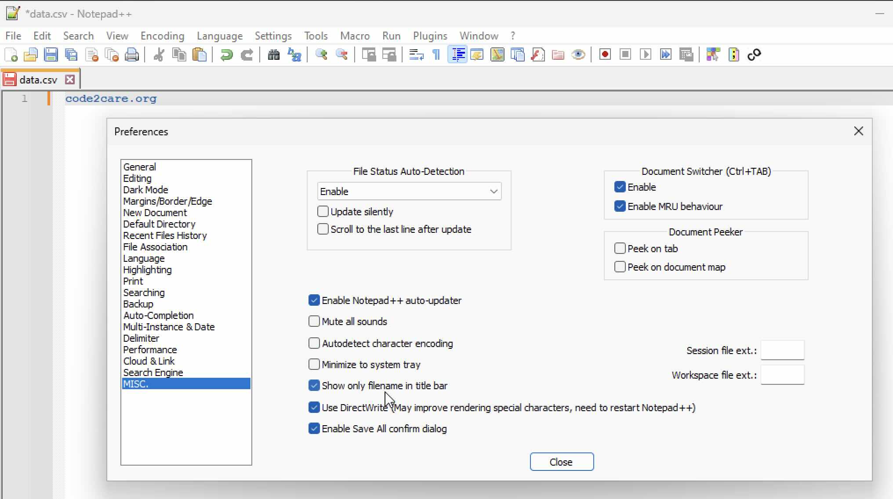
Task: Click the Show All Characters pilcrow icon
Action: [436, 54]
